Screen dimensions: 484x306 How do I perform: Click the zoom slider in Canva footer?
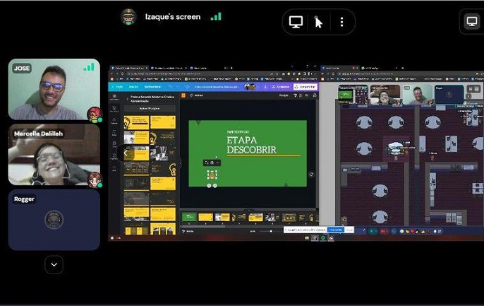click(265, 231)
